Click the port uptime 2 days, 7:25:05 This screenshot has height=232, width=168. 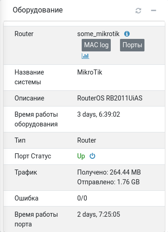(x=98, y=214)
